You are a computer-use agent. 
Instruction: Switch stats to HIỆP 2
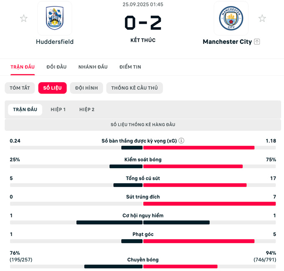coord(87,109)
